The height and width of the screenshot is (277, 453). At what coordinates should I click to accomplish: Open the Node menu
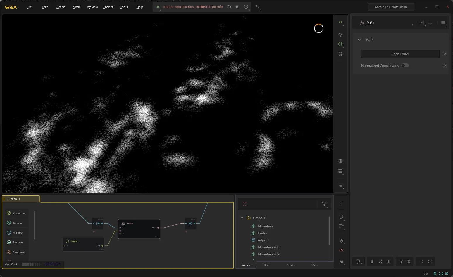77,7
